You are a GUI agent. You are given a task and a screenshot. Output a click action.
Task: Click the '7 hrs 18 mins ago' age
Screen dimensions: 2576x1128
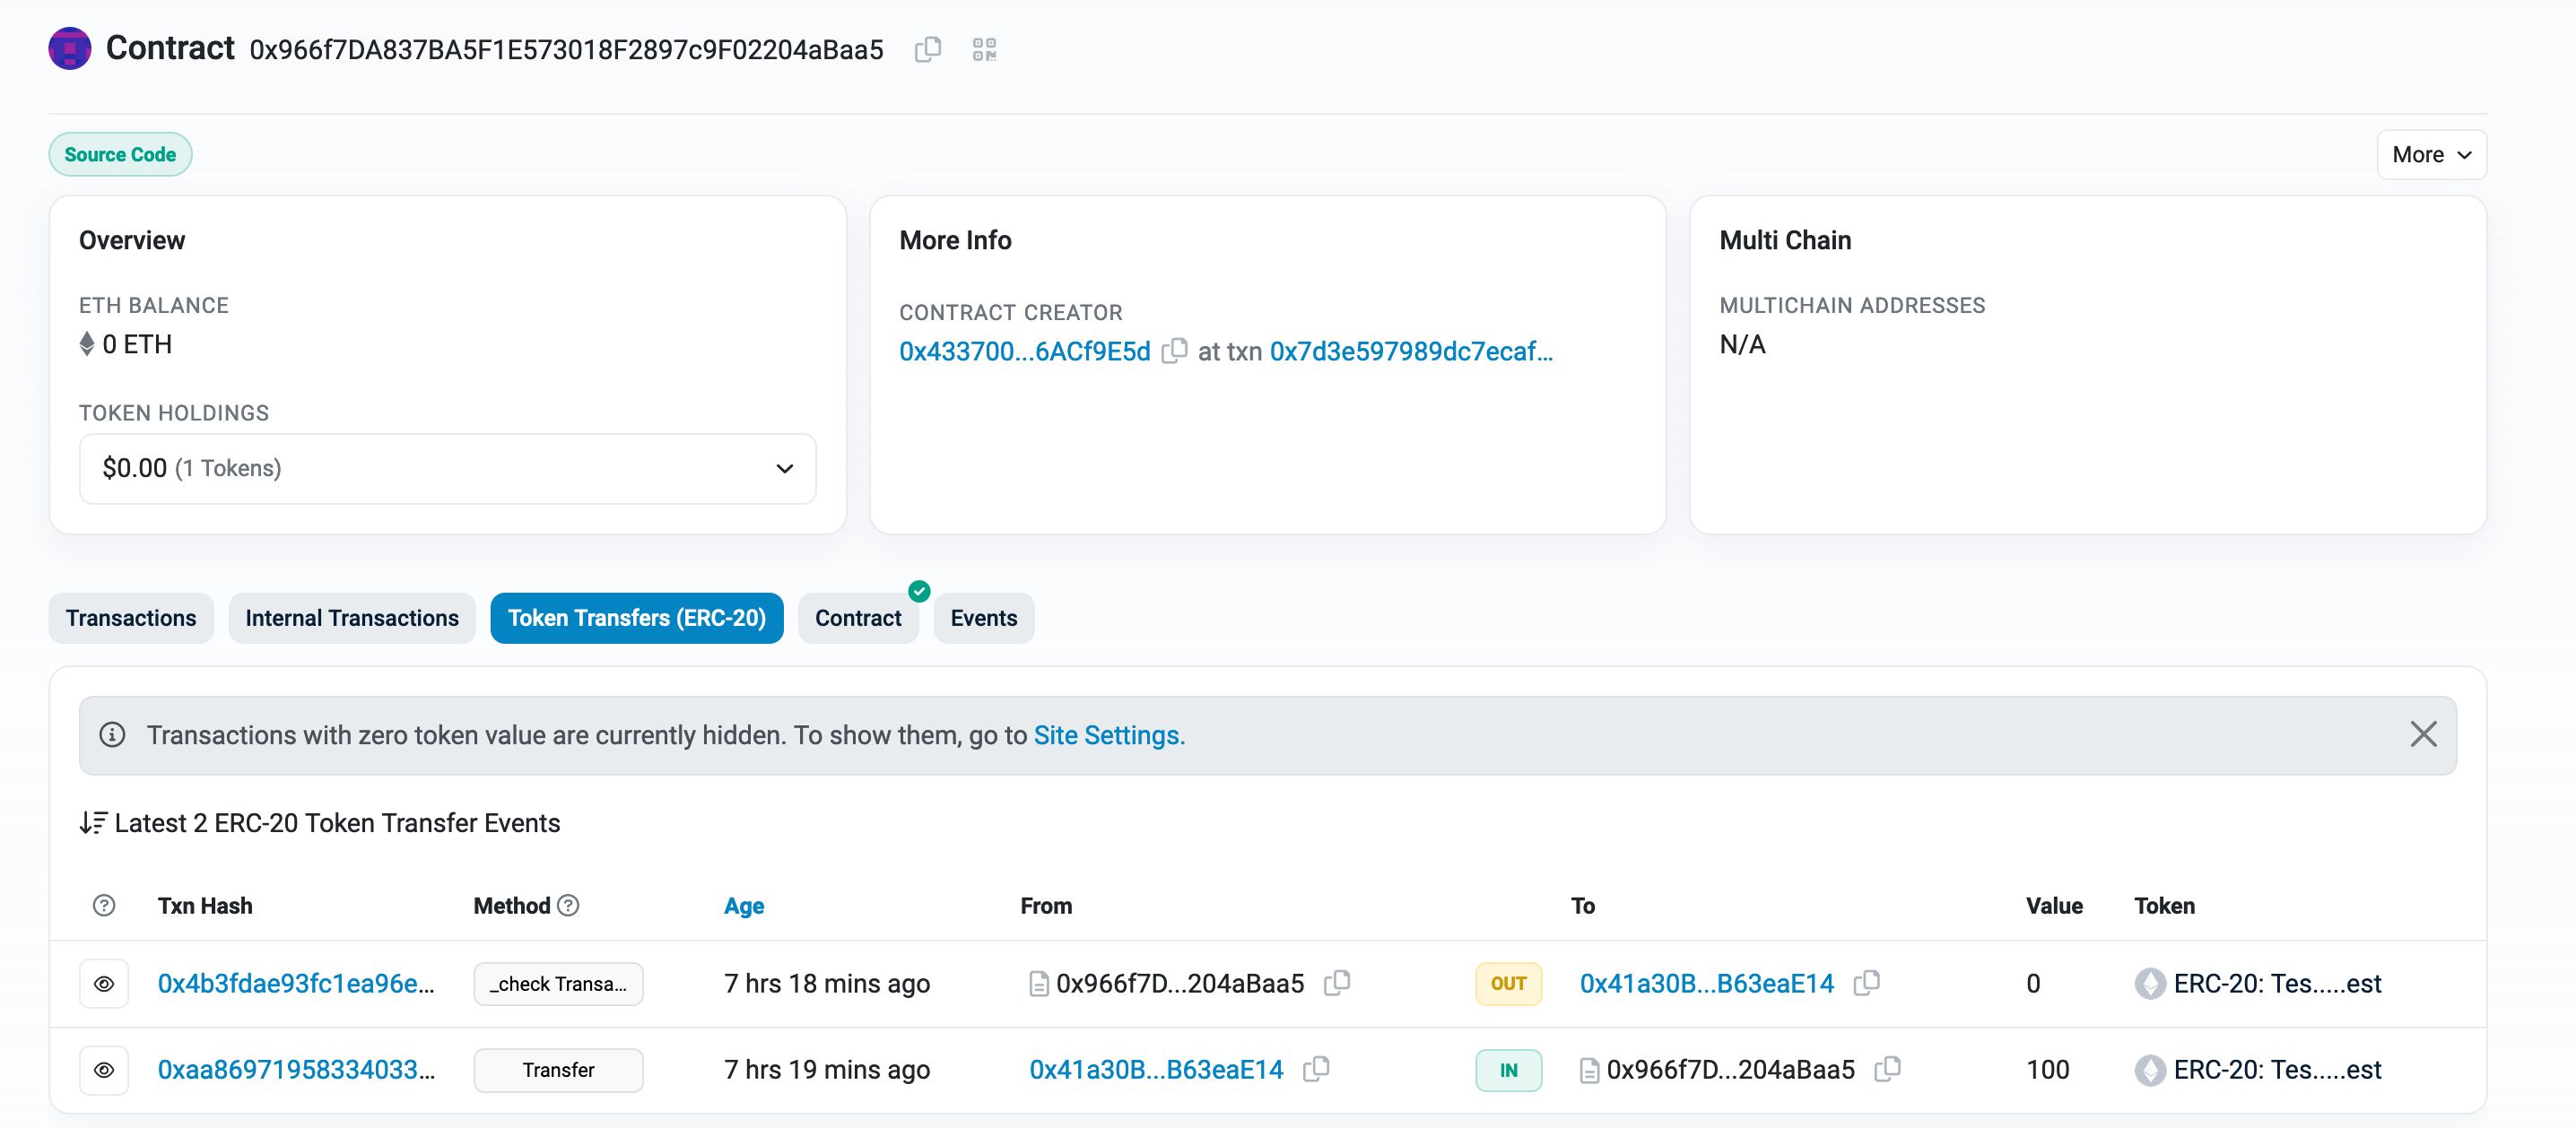(x=827, y=983)
